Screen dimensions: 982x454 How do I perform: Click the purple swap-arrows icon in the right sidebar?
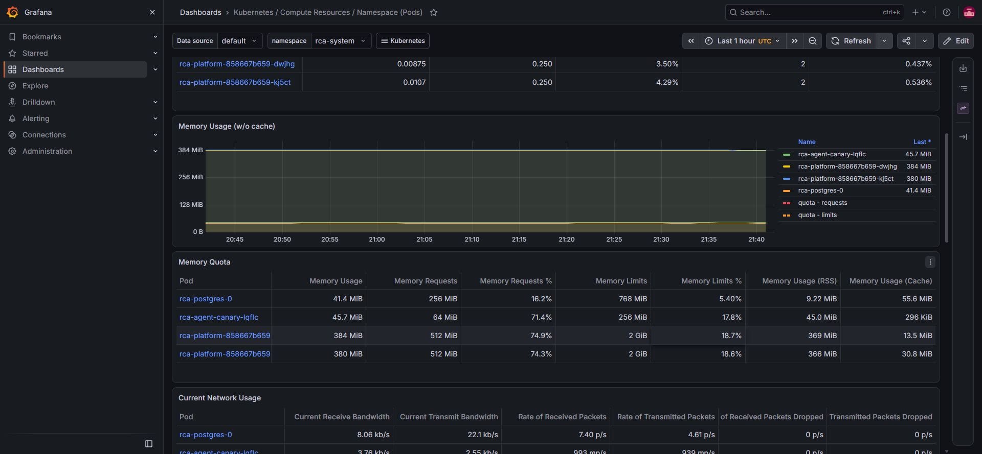(x=963, y=108)
